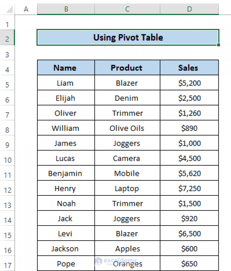Select column header D
Image resolution: width=231 pixels, height=271 pixels.
coord(189,9)
